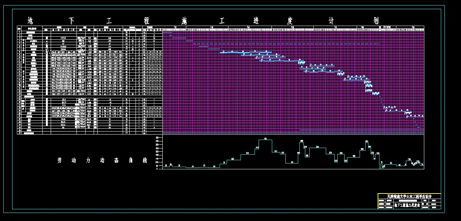Click the '曲' character of labor curve label
This screenshot has height=221, width=461.
[x=130, y=161]
